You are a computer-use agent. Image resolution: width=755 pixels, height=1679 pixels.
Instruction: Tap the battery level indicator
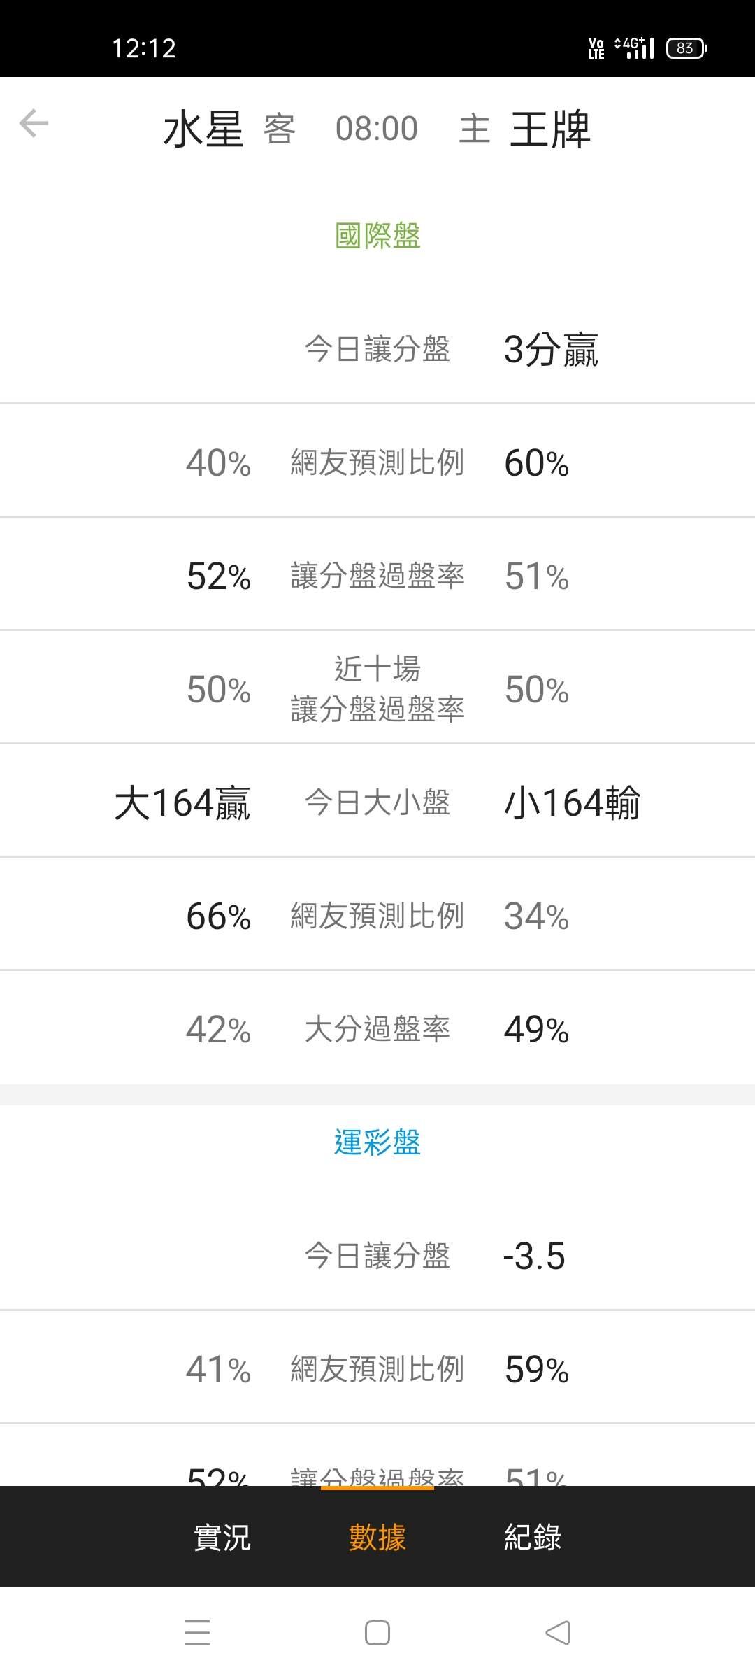[x=686, y=48]
